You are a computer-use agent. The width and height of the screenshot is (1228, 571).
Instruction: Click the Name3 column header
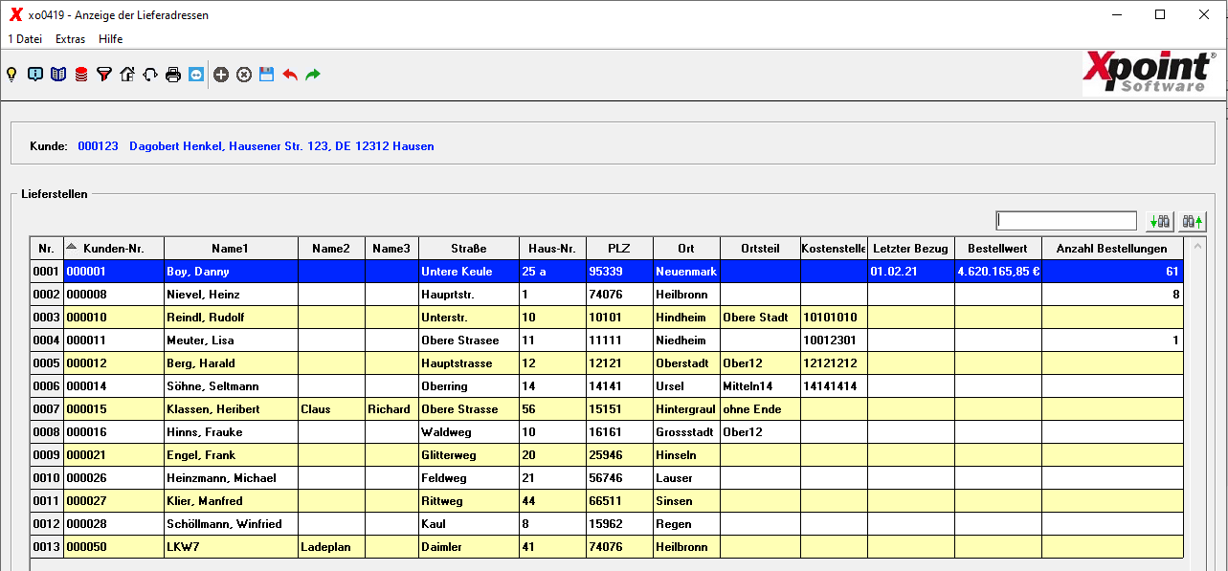391,249
